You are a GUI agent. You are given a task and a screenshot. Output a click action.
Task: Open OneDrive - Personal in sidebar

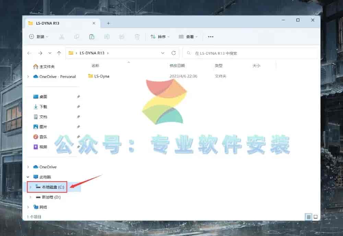point(54,77)
